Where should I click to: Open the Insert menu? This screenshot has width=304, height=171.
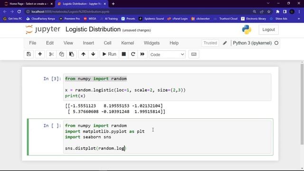point(88,43)
